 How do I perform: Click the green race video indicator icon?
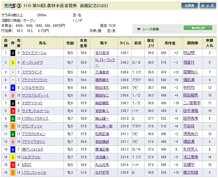point(139,28)
